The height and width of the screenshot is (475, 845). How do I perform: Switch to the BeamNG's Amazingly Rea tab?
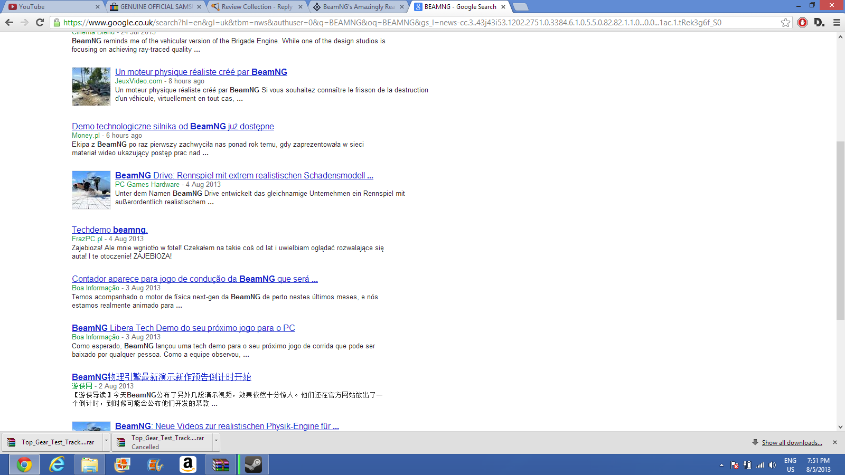[358, 7]
